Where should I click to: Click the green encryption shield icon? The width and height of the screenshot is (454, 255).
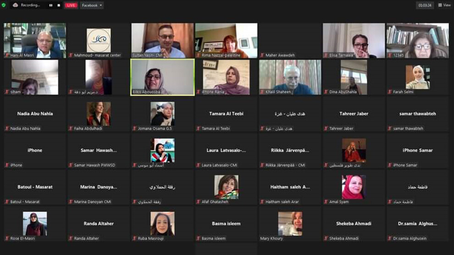click(x=4, y=5)
